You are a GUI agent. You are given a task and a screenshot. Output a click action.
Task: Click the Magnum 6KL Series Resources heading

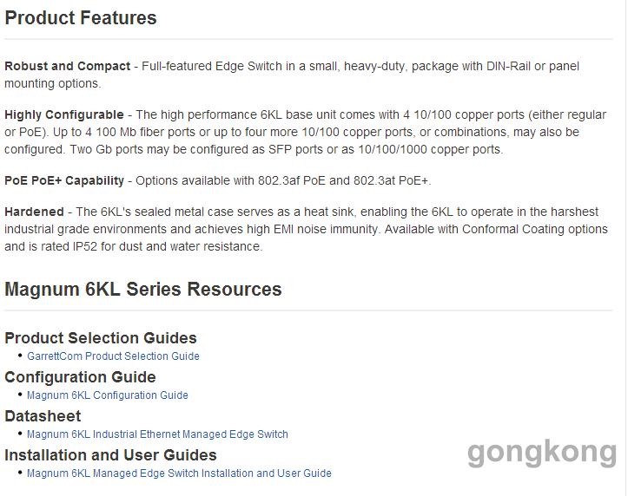143,289
